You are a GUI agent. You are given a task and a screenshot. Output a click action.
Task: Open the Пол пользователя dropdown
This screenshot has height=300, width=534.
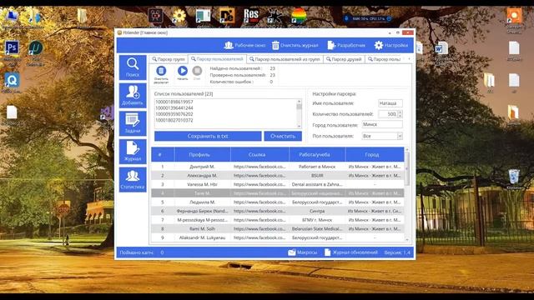(x=382, y=136)
